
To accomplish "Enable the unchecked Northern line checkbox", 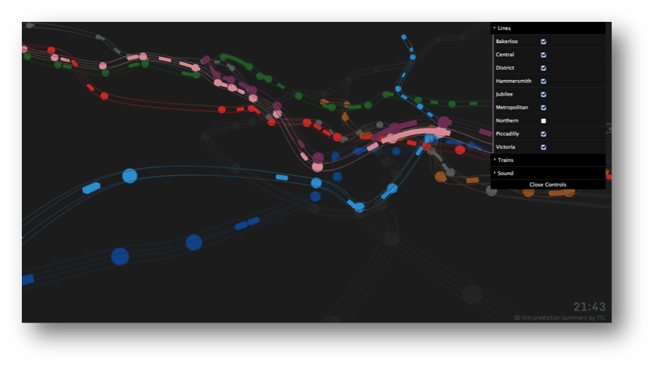I will click(x=543, y=121).
